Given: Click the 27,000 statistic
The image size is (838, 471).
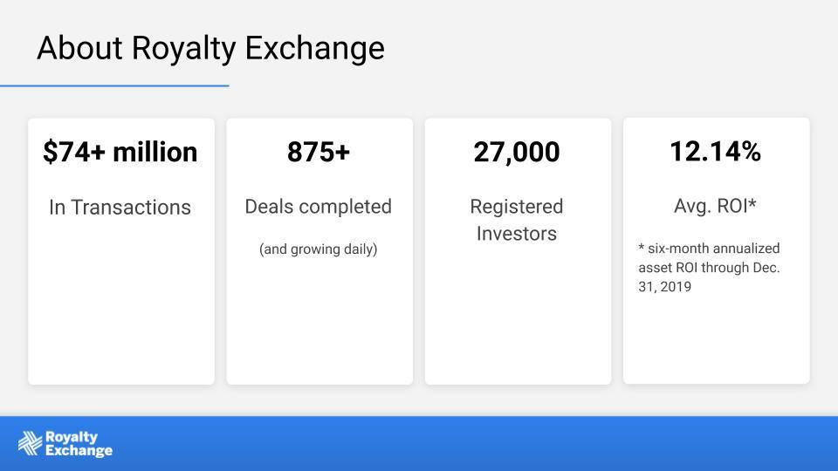Looking at the screenshot, I should click(x=517, y=152).
